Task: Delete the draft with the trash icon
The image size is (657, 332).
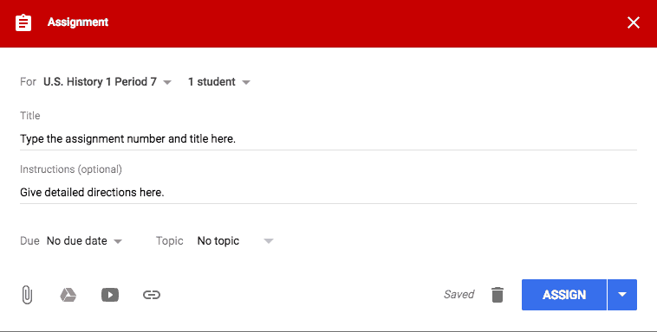Action: point(498,295)
